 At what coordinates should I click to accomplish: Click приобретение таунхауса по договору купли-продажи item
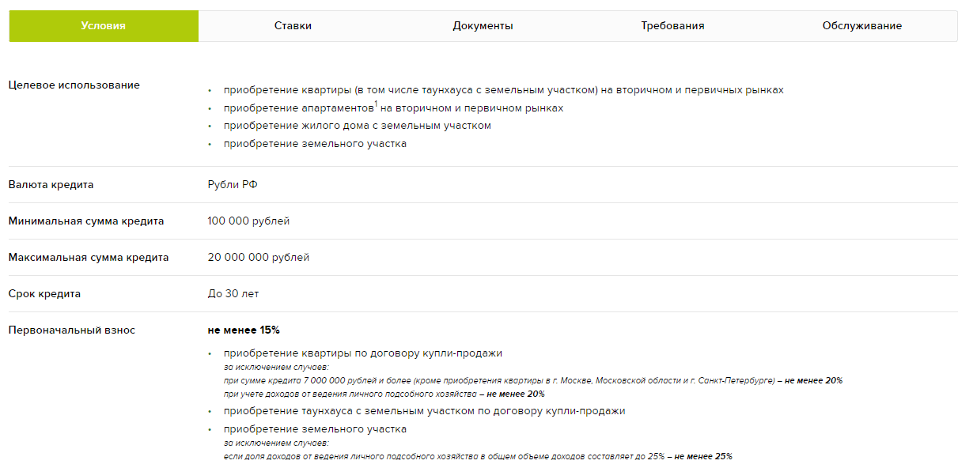point(424,411)
